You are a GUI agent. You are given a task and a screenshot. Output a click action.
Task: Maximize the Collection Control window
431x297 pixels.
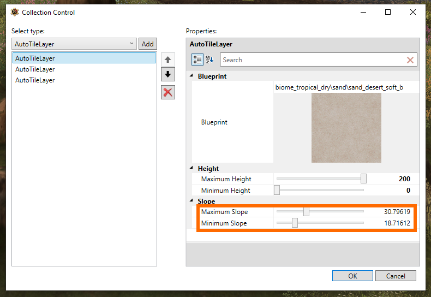tap(387, 12)
